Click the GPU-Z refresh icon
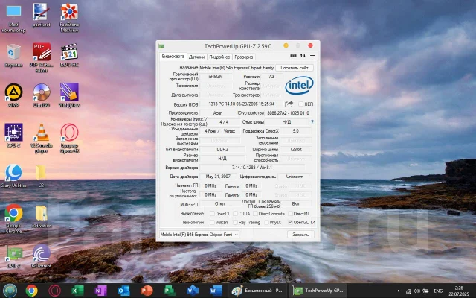 click(x=303, y=56)
